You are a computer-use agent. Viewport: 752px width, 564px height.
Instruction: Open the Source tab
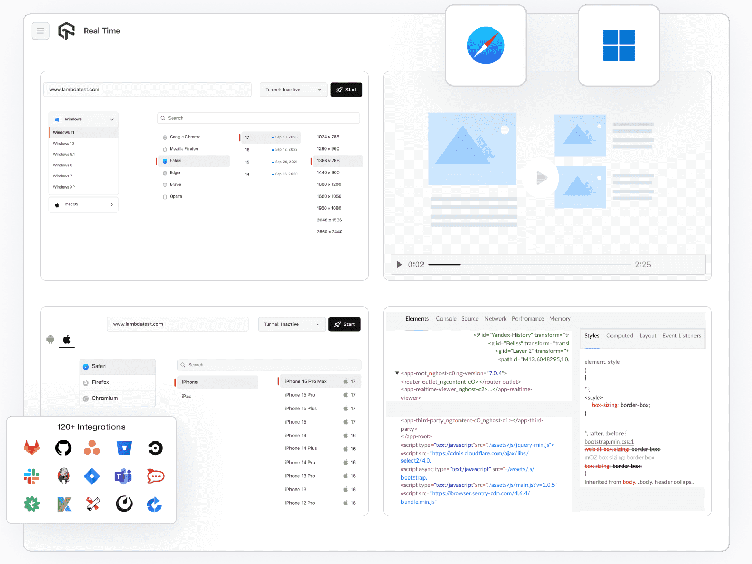click(x=470, y=319)
